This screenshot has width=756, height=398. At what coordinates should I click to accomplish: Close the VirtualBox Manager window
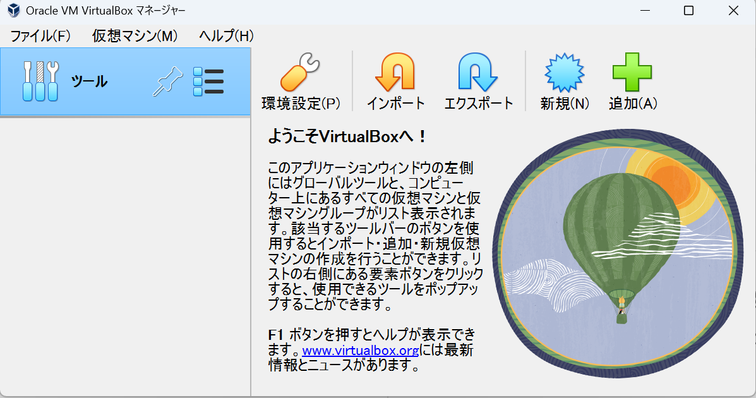[733, 10]
